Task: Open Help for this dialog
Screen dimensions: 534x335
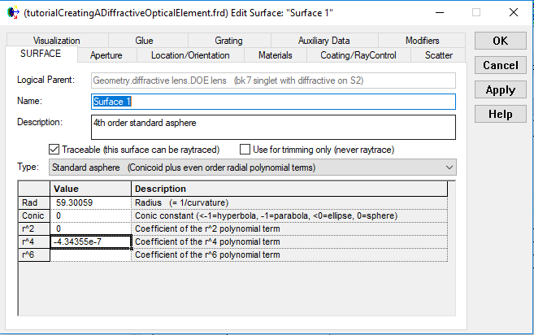Action: (500, 115)
